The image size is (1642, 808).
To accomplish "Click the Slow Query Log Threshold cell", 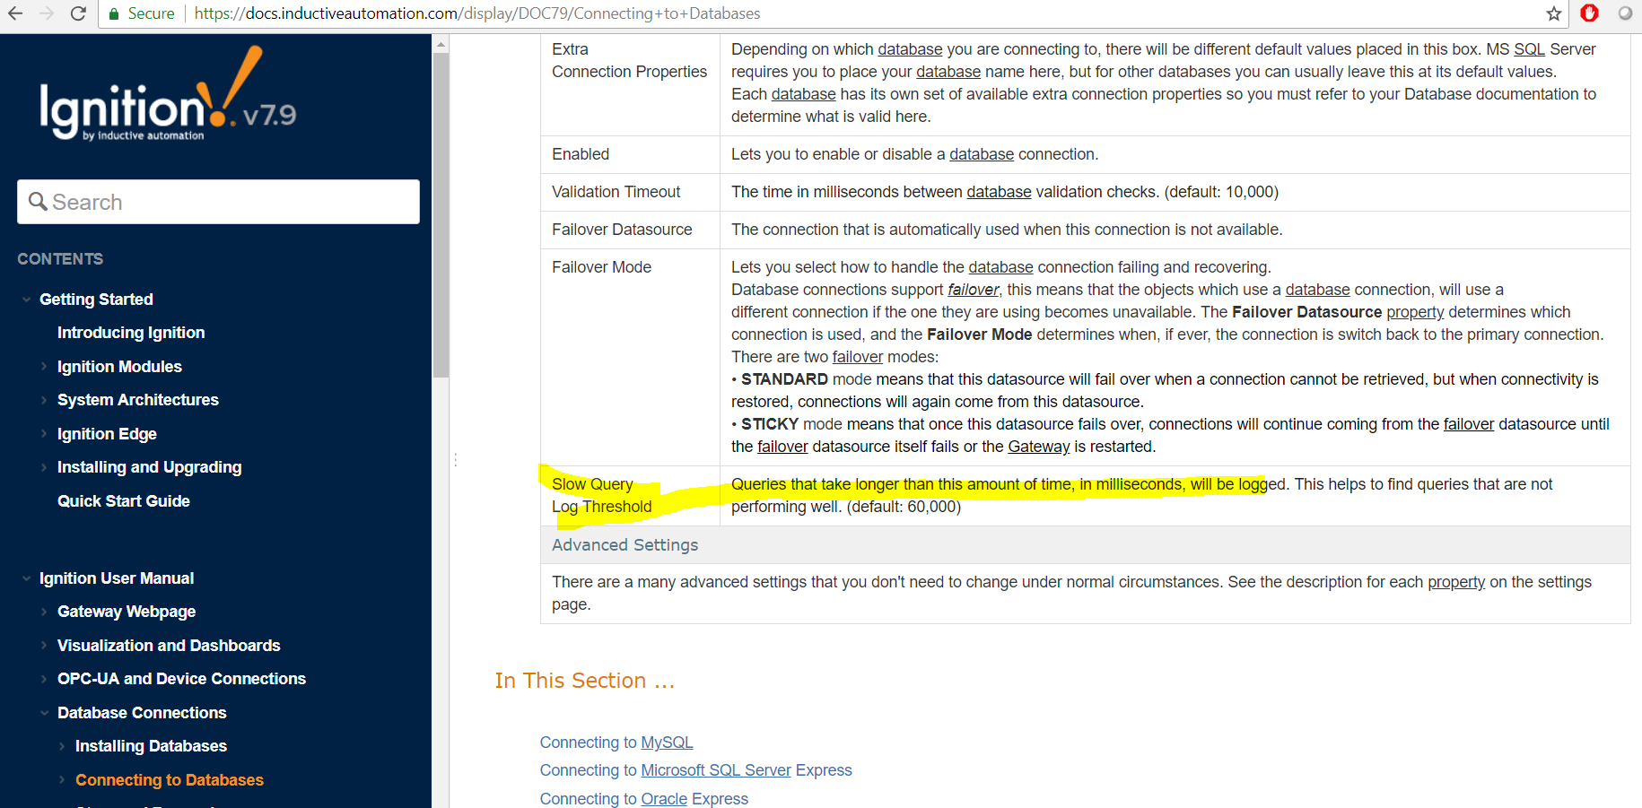I will coord(630,496).
